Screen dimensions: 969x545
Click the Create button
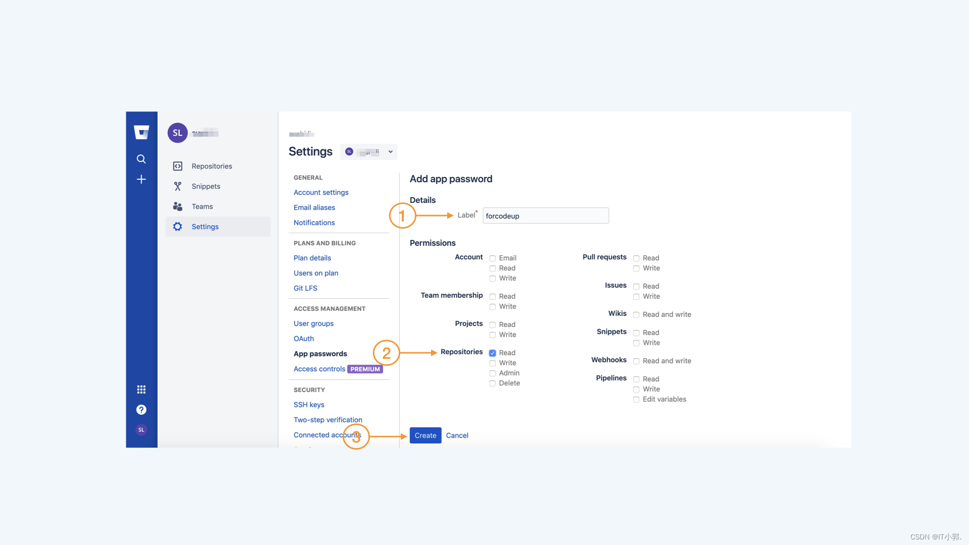point(425,435)
